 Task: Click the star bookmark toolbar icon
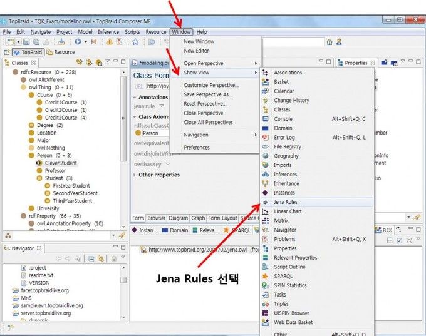[x=135, y=42]
